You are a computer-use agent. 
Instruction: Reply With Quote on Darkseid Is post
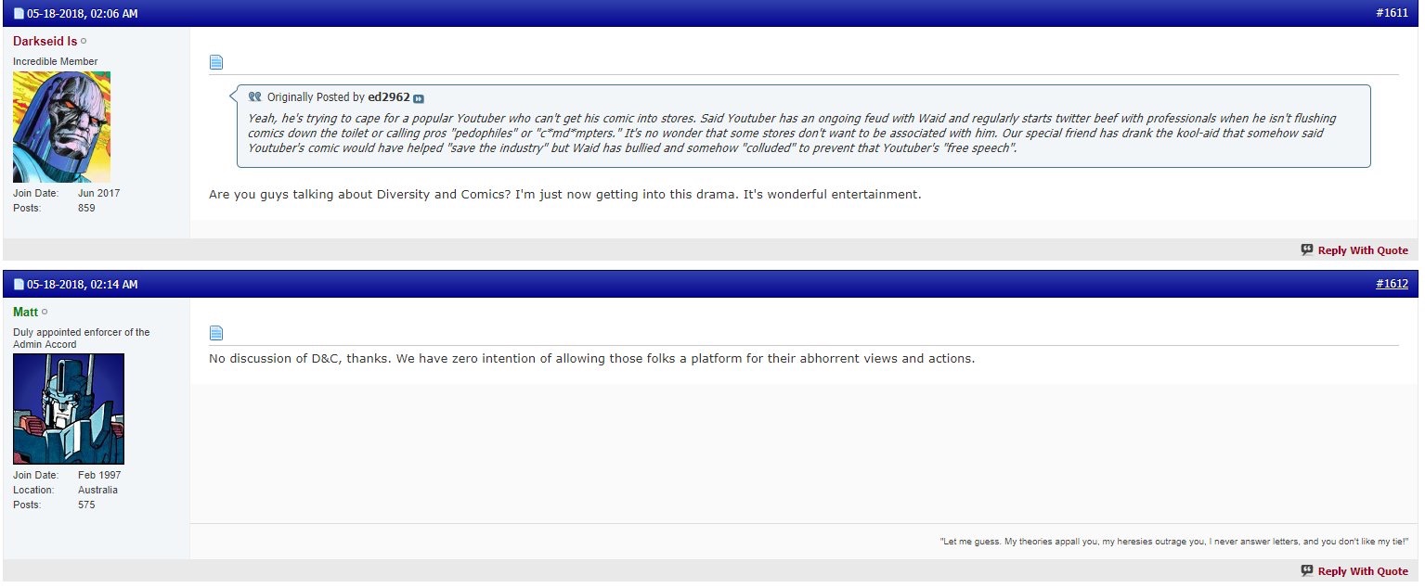1362,250
